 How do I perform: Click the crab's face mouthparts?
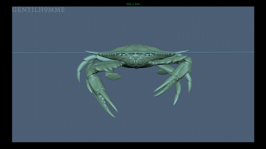click(x=136, y=61)
